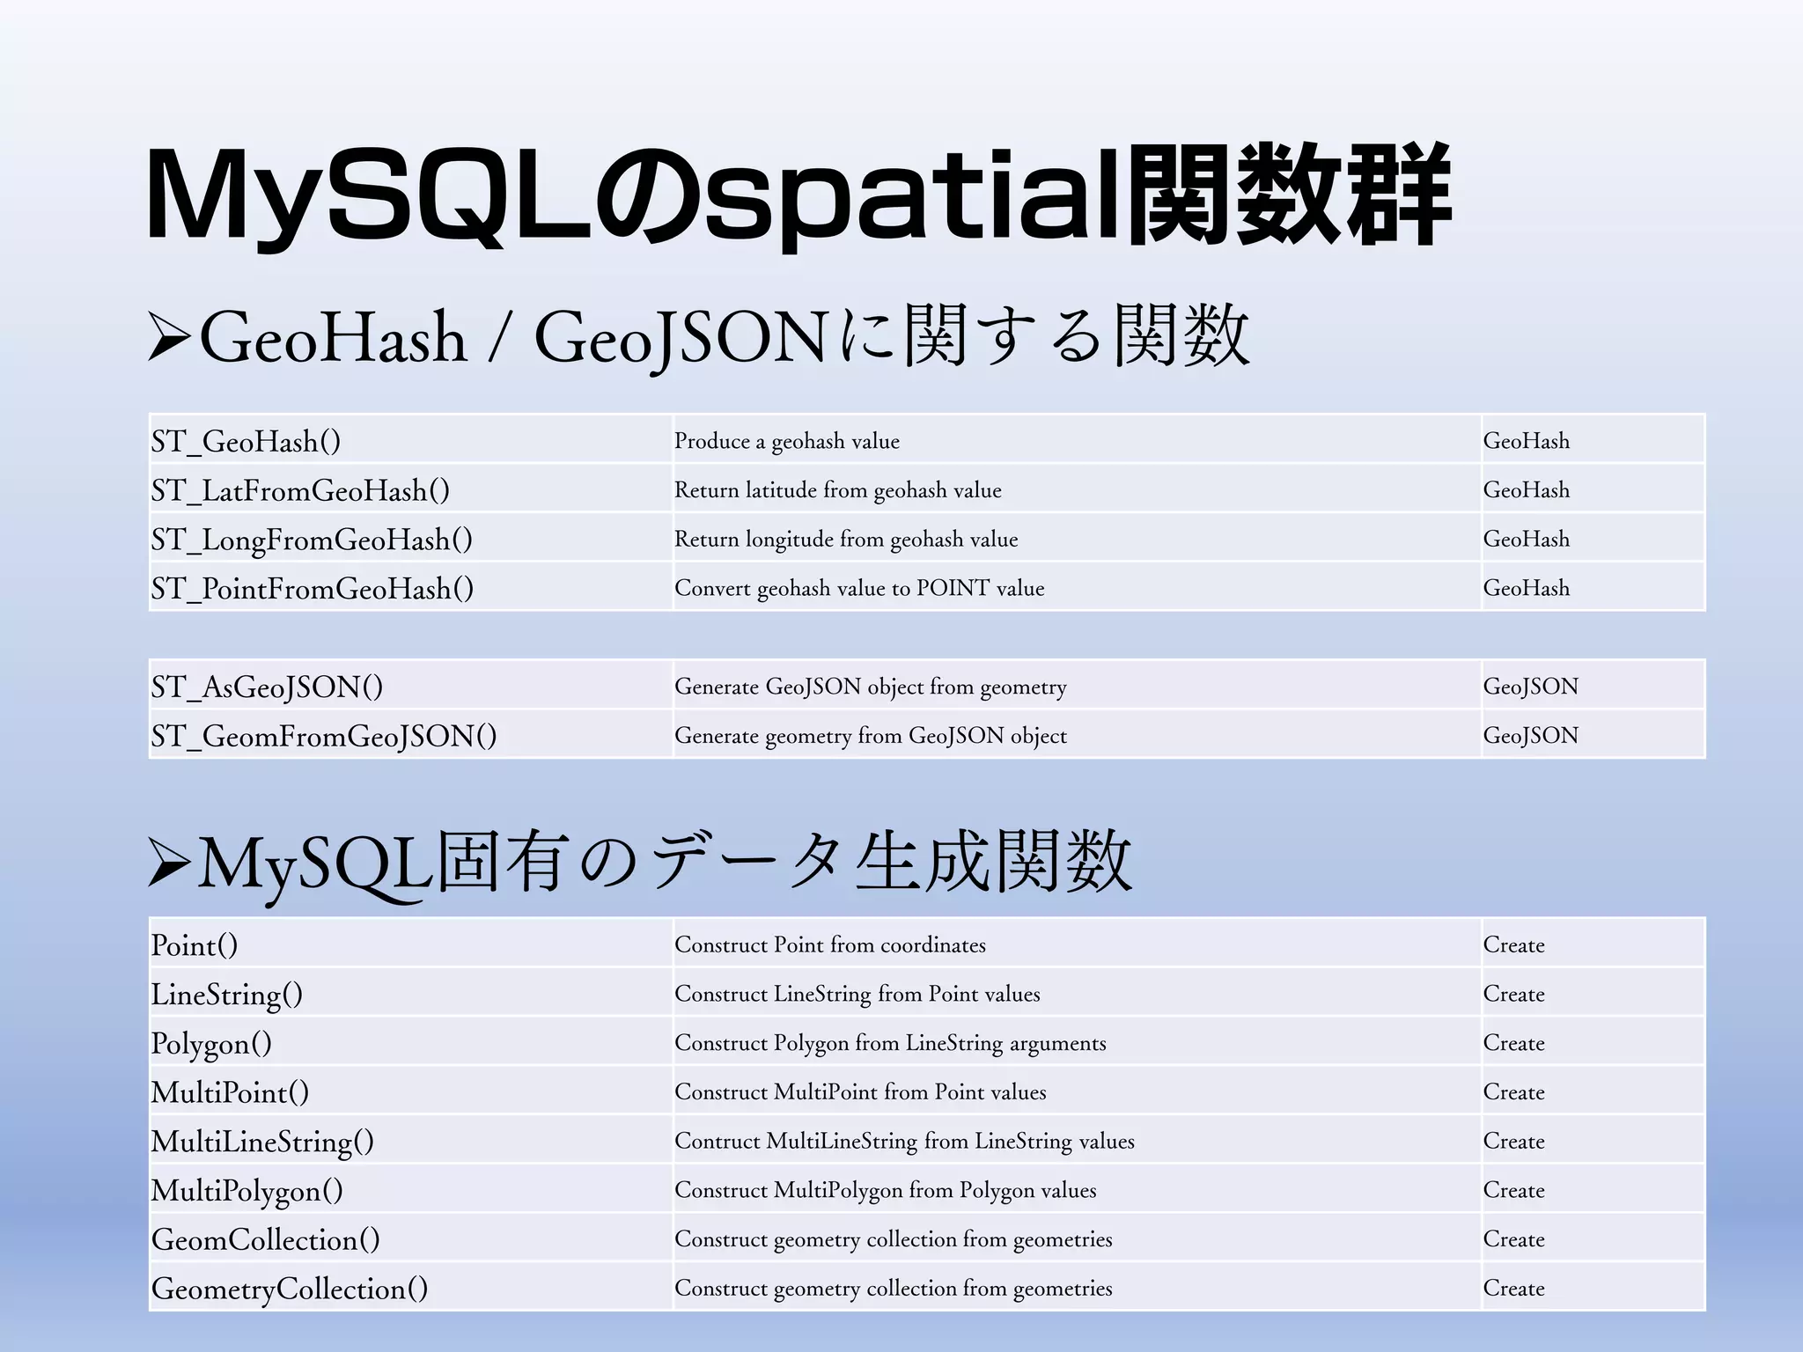The width and height of the screenshot is (1803, 1352).
Task: Click the ST_GeoHash() cell
Action: point(410,440)
